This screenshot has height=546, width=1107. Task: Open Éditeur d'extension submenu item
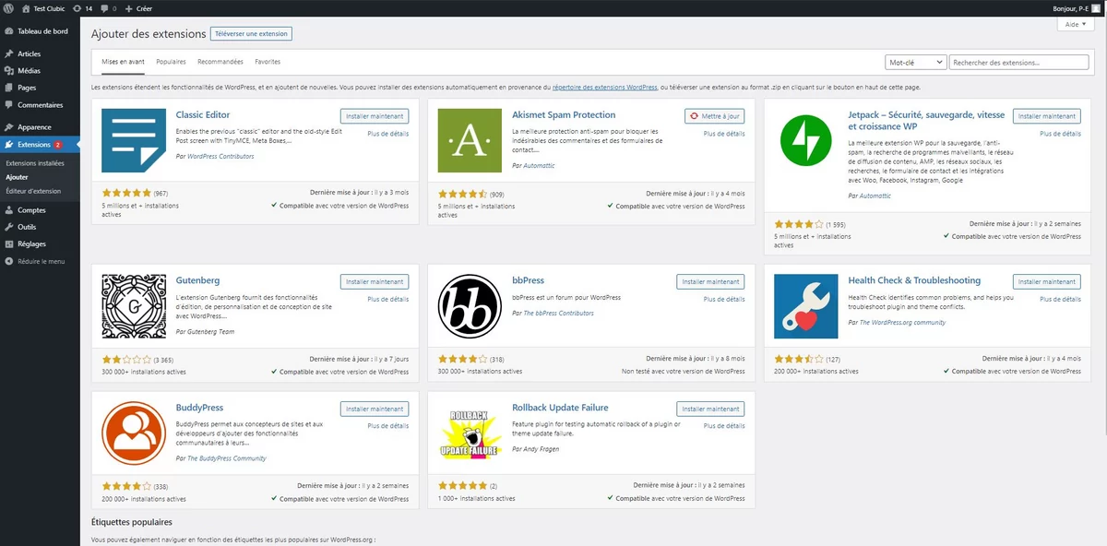pyautogui.click(x=33, y=191)
